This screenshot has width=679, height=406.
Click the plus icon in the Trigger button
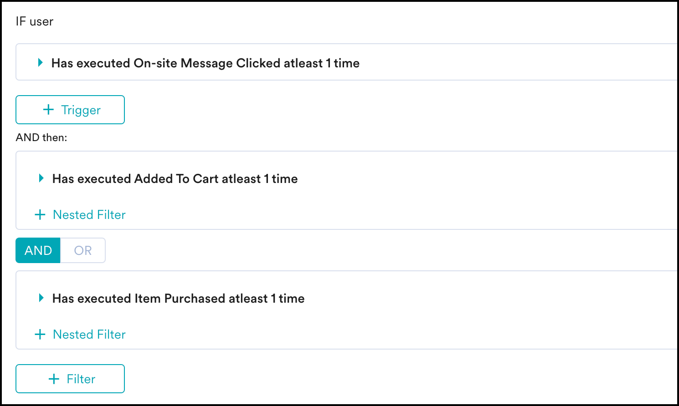[48, 110]
